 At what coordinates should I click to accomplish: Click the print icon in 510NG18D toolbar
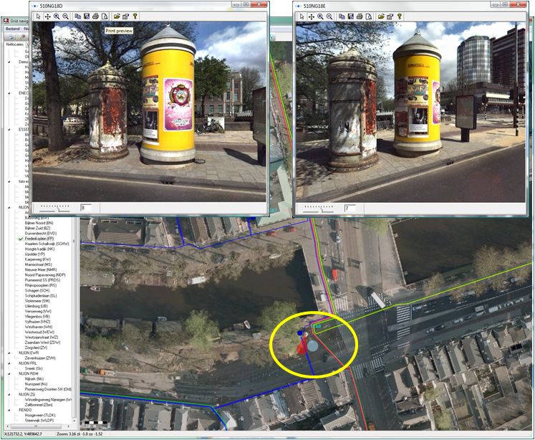(x=95, y=16)
